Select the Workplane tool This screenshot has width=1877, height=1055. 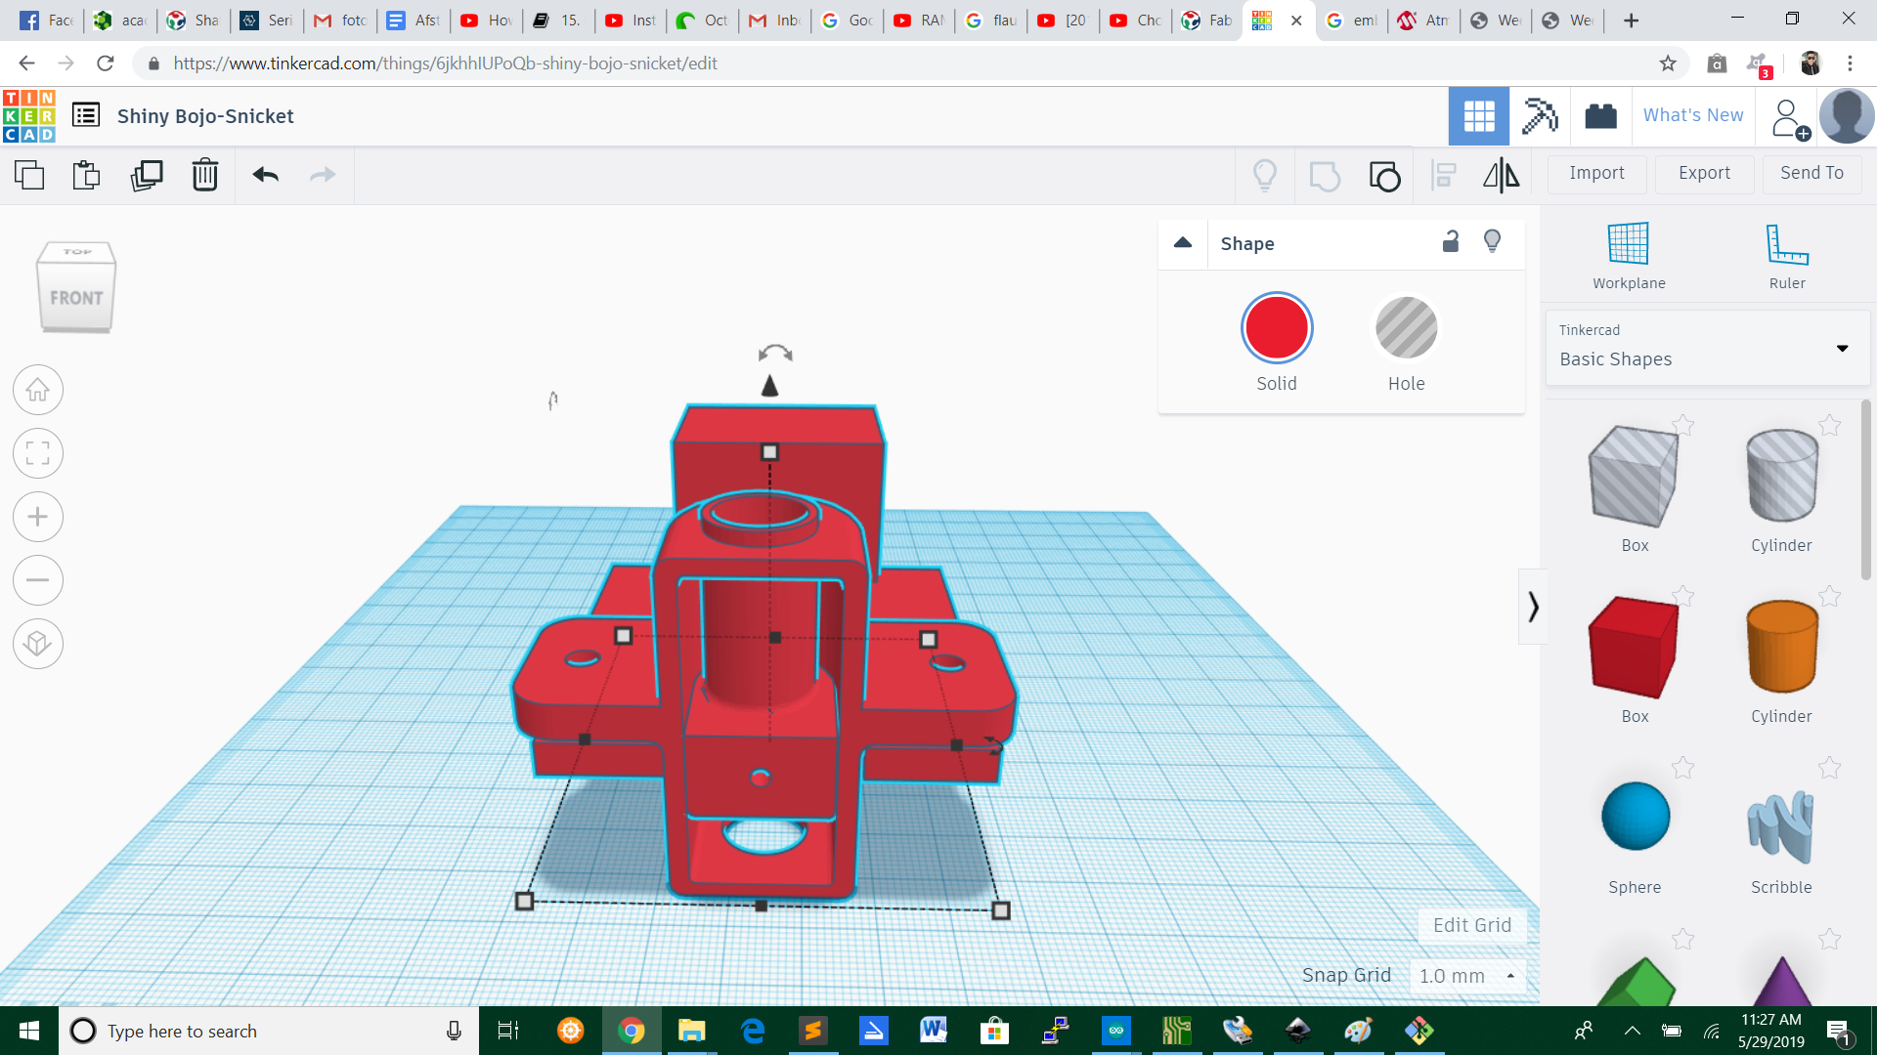tap(1629, 256)
